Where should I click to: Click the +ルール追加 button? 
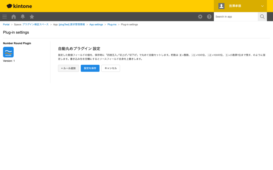click(x=68, y=68)
